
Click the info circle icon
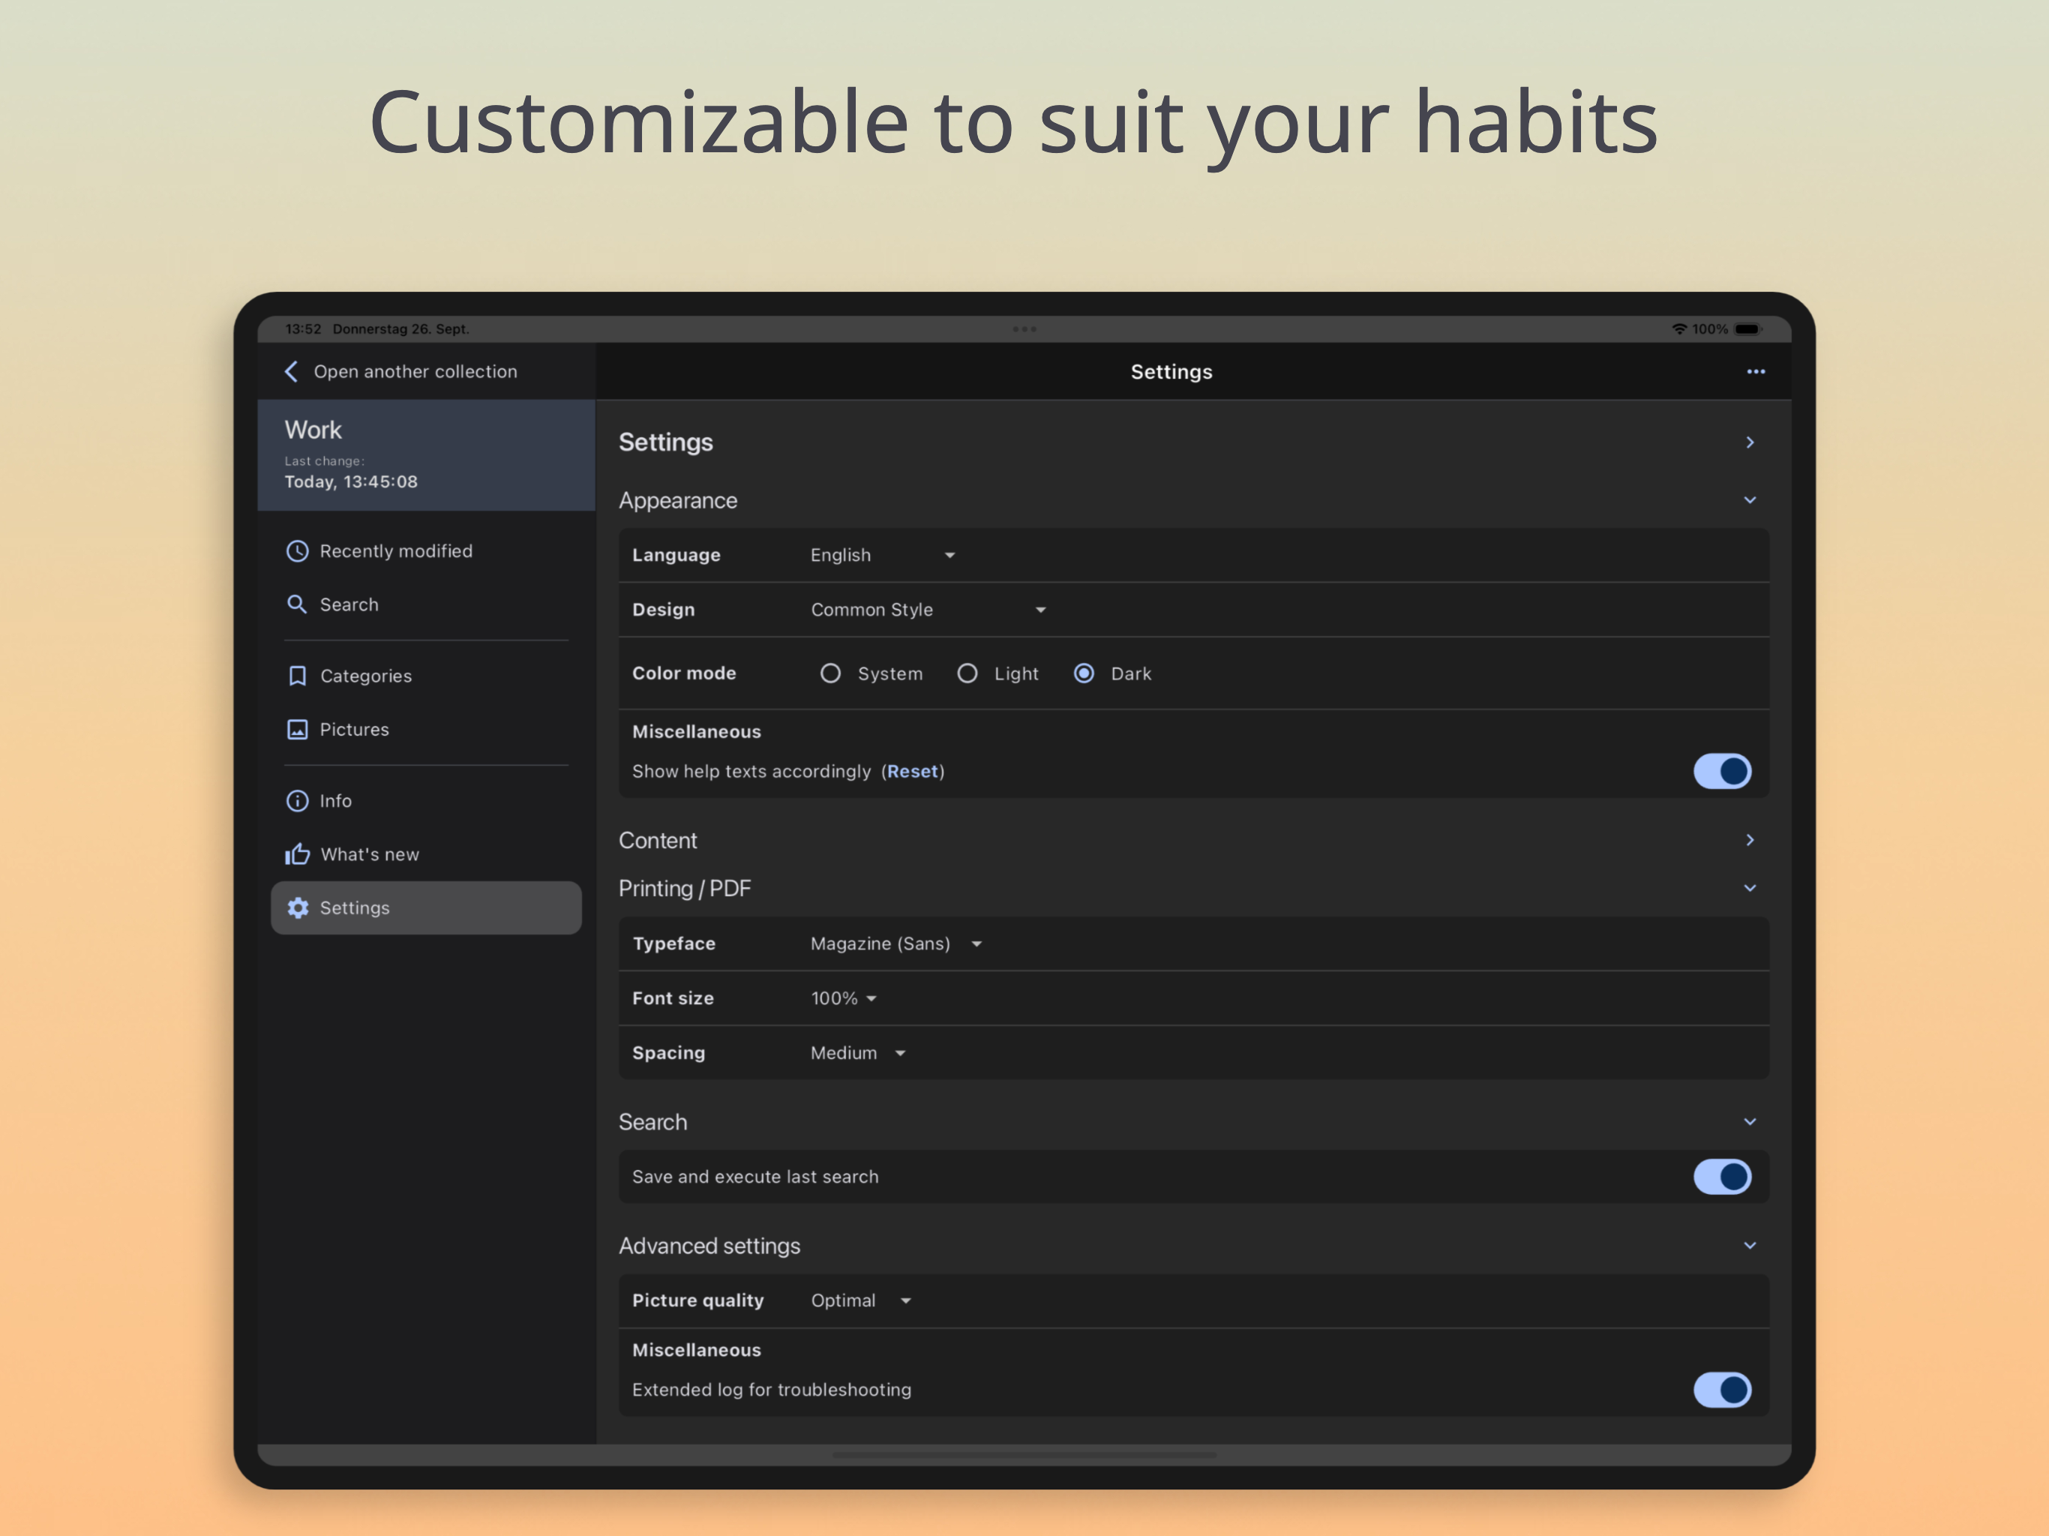296,800
